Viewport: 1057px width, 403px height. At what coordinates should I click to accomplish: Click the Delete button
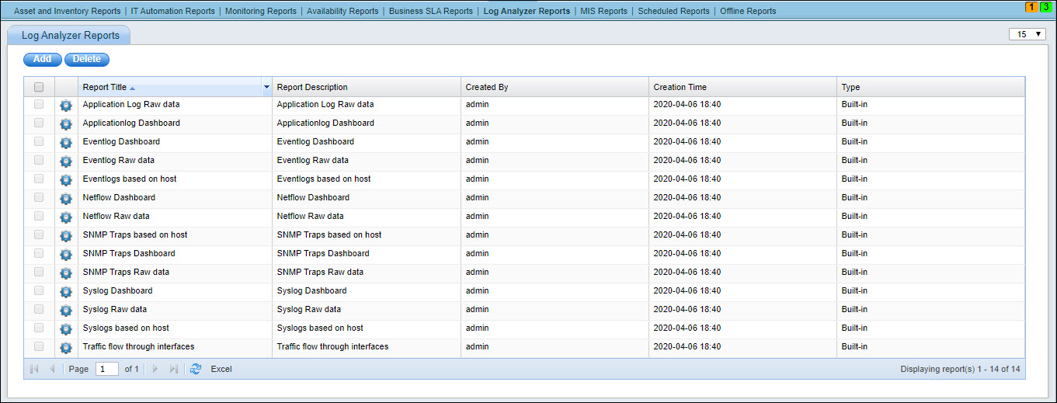click(x=87, y=59)
